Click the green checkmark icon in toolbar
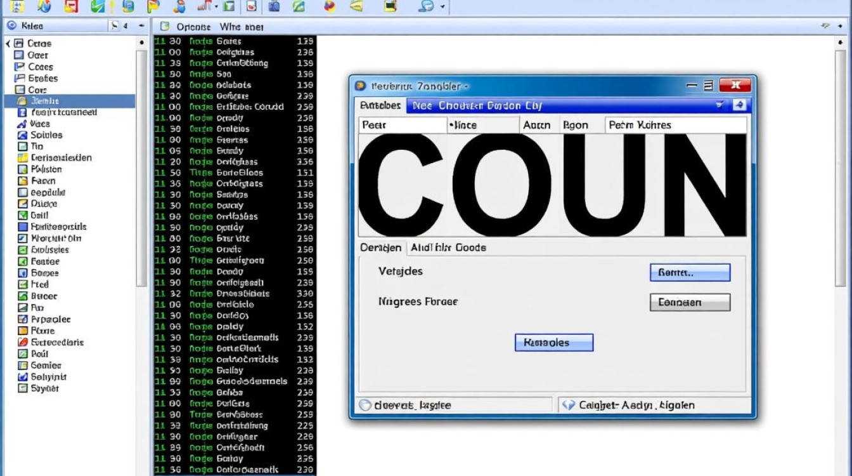The height and width of the screenshot is (476, 852). click(x=98, y=6)
